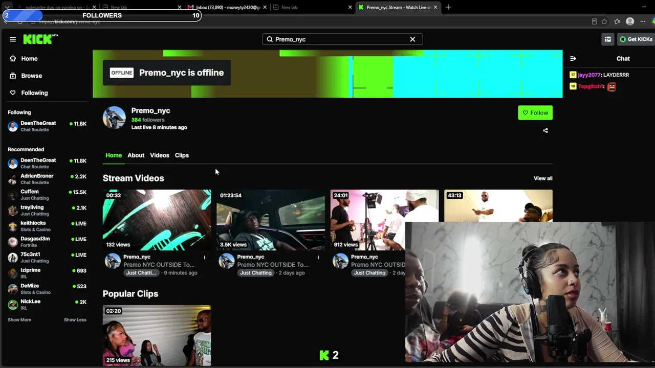The image size is (655, 368).
Task: Switch to the About tab
Action: [136, 155]
